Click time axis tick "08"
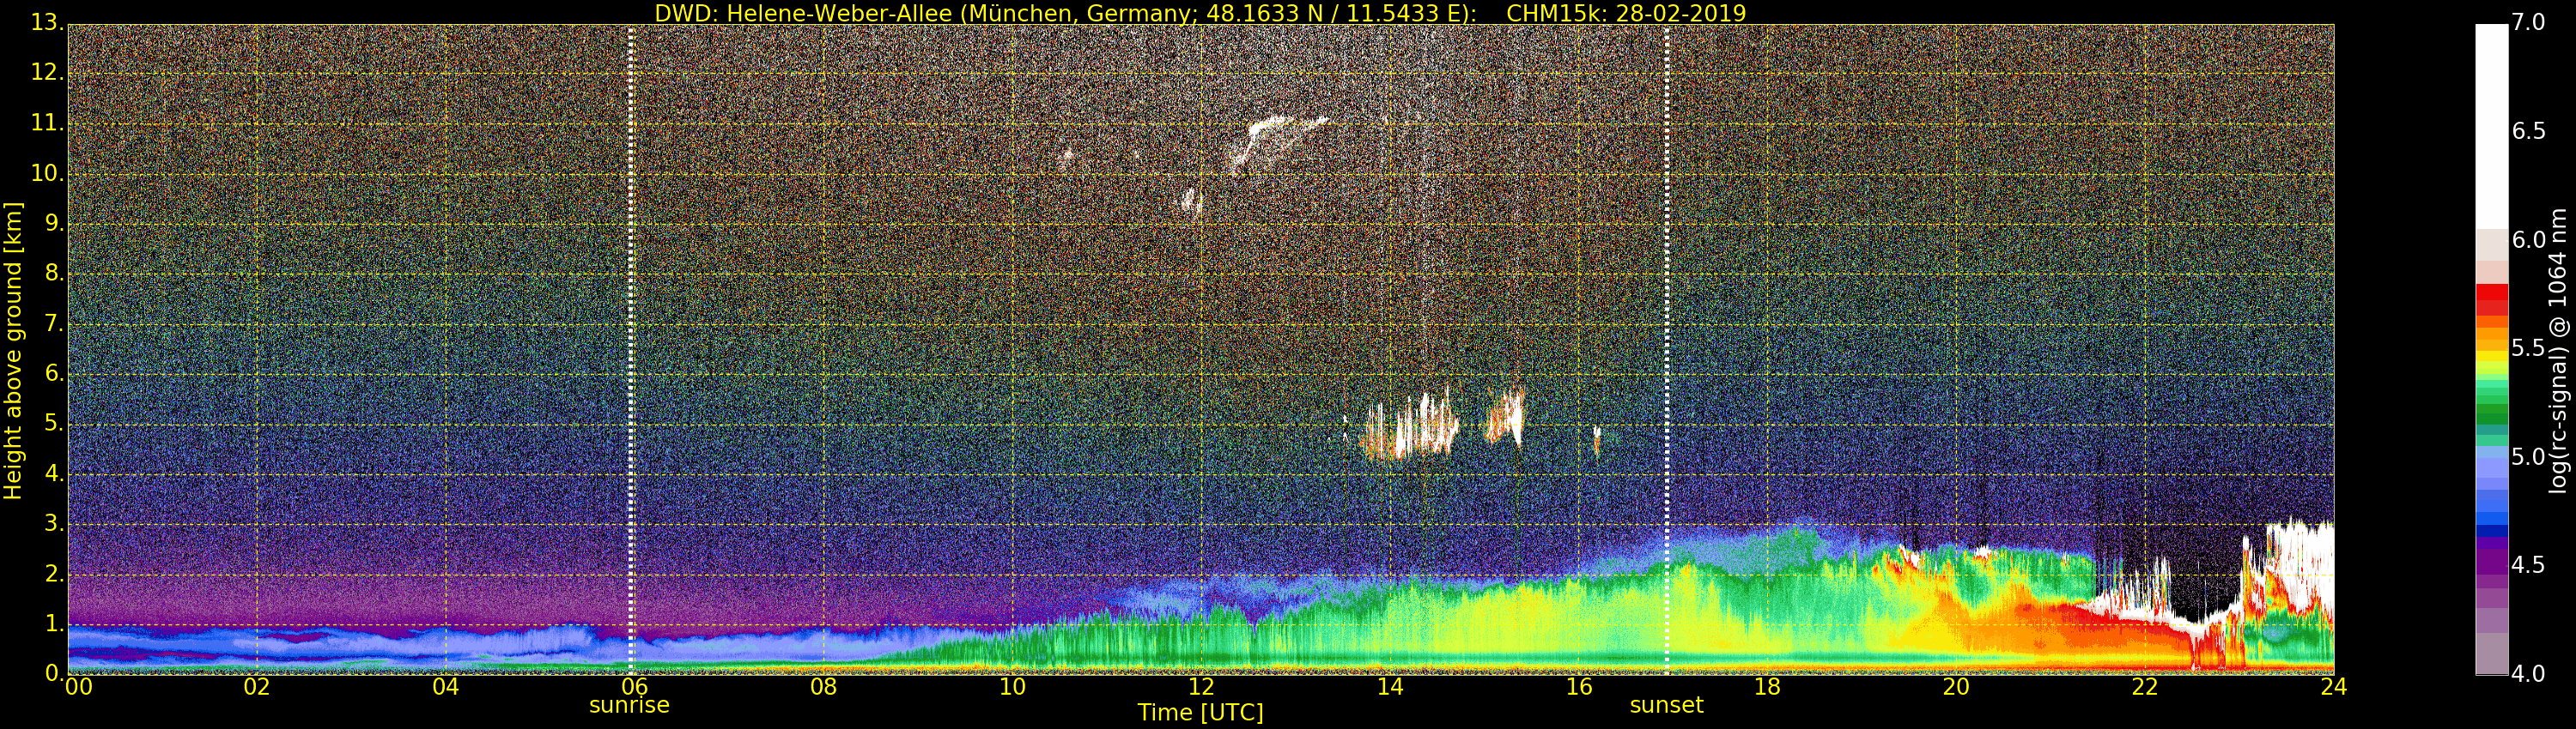The image size is (2576, 729). [823, 687]
